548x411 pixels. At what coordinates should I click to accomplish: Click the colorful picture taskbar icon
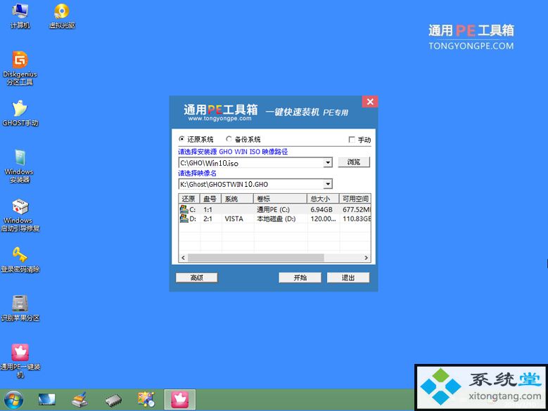[x=146, y=400]
